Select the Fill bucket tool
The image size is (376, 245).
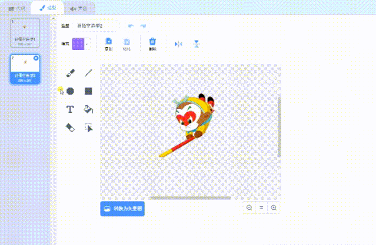pyautogui.click(x=88, y=109)
